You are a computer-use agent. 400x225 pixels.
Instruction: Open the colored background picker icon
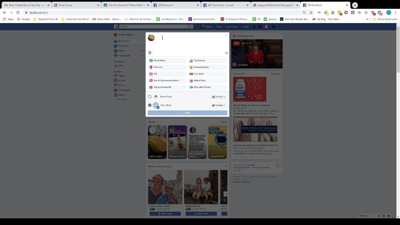tap(150, 53)
